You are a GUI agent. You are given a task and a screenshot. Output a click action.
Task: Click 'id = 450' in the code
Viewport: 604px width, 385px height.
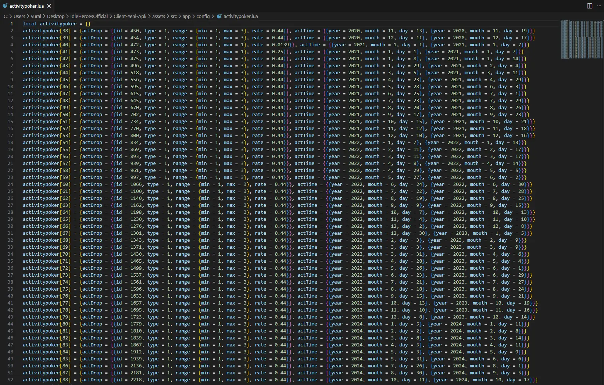[127, 31]
